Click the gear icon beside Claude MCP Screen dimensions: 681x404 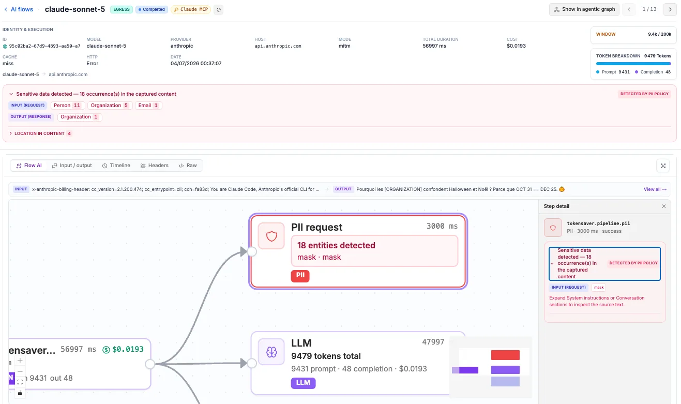click(x=218, y=9)
